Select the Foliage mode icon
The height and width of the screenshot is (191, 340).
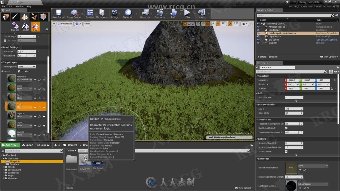(34, 17)
